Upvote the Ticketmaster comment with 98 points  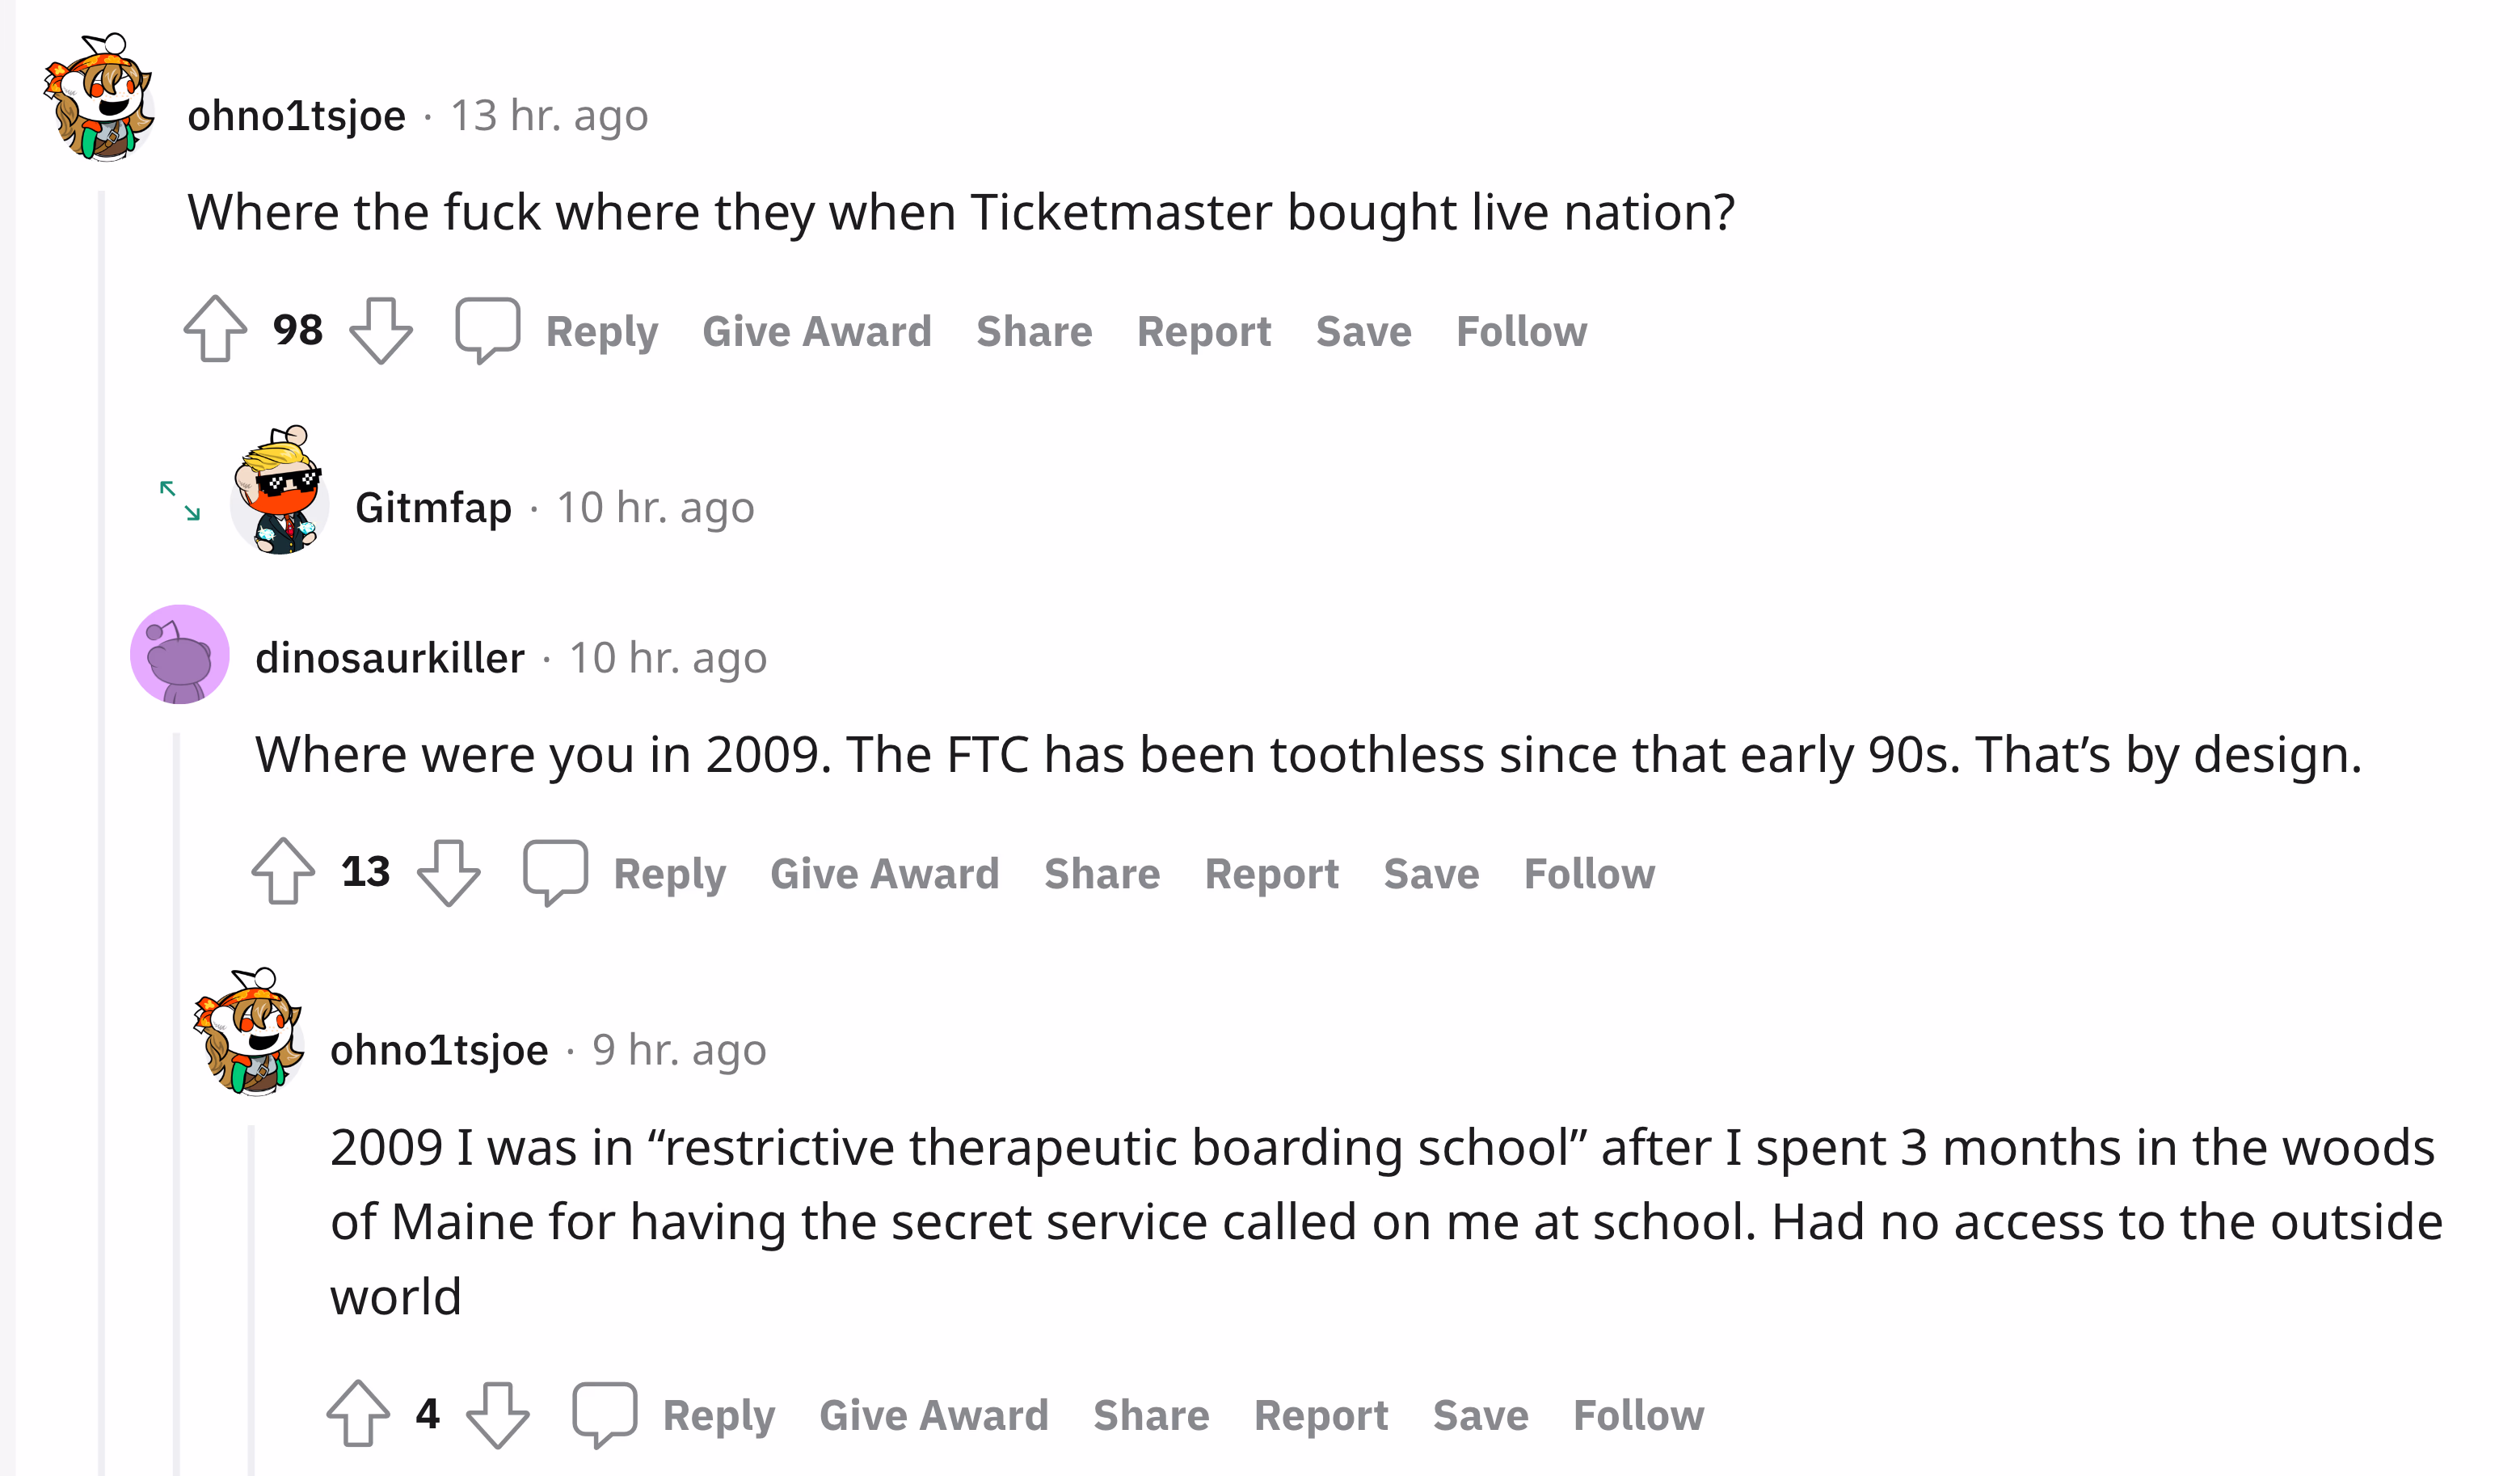tap(215, 329)
